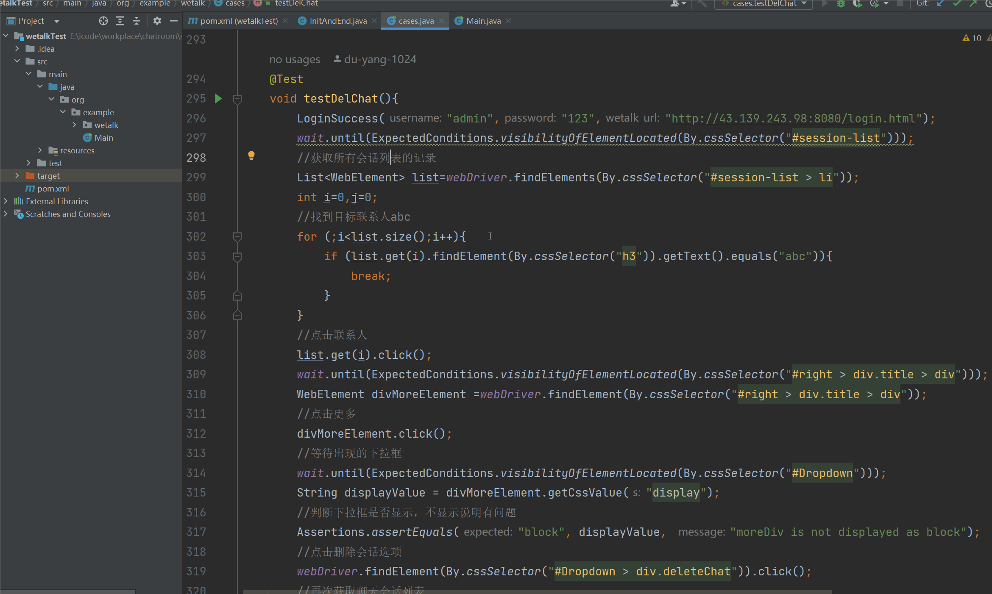This screenshot has height=594, width=992.
Task: Click the yellow intention lightbulb icon
Action: (x=251, y=155)
